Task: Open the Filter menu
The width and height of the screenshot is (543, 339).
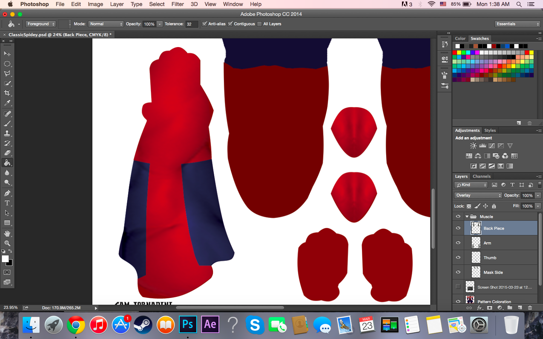Action: pyautogui.click(x=178, y=4)
